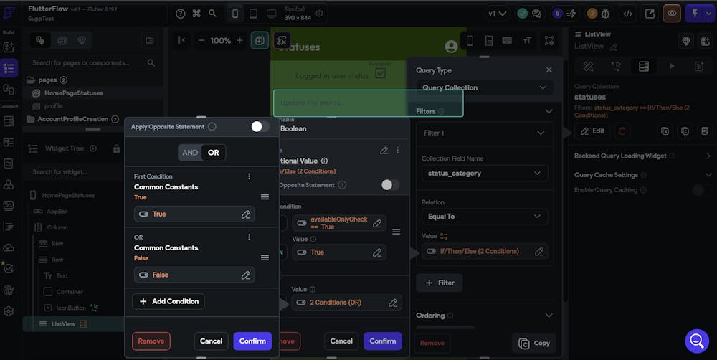Open the settings gear sidebar icon

tap(9, 311)
